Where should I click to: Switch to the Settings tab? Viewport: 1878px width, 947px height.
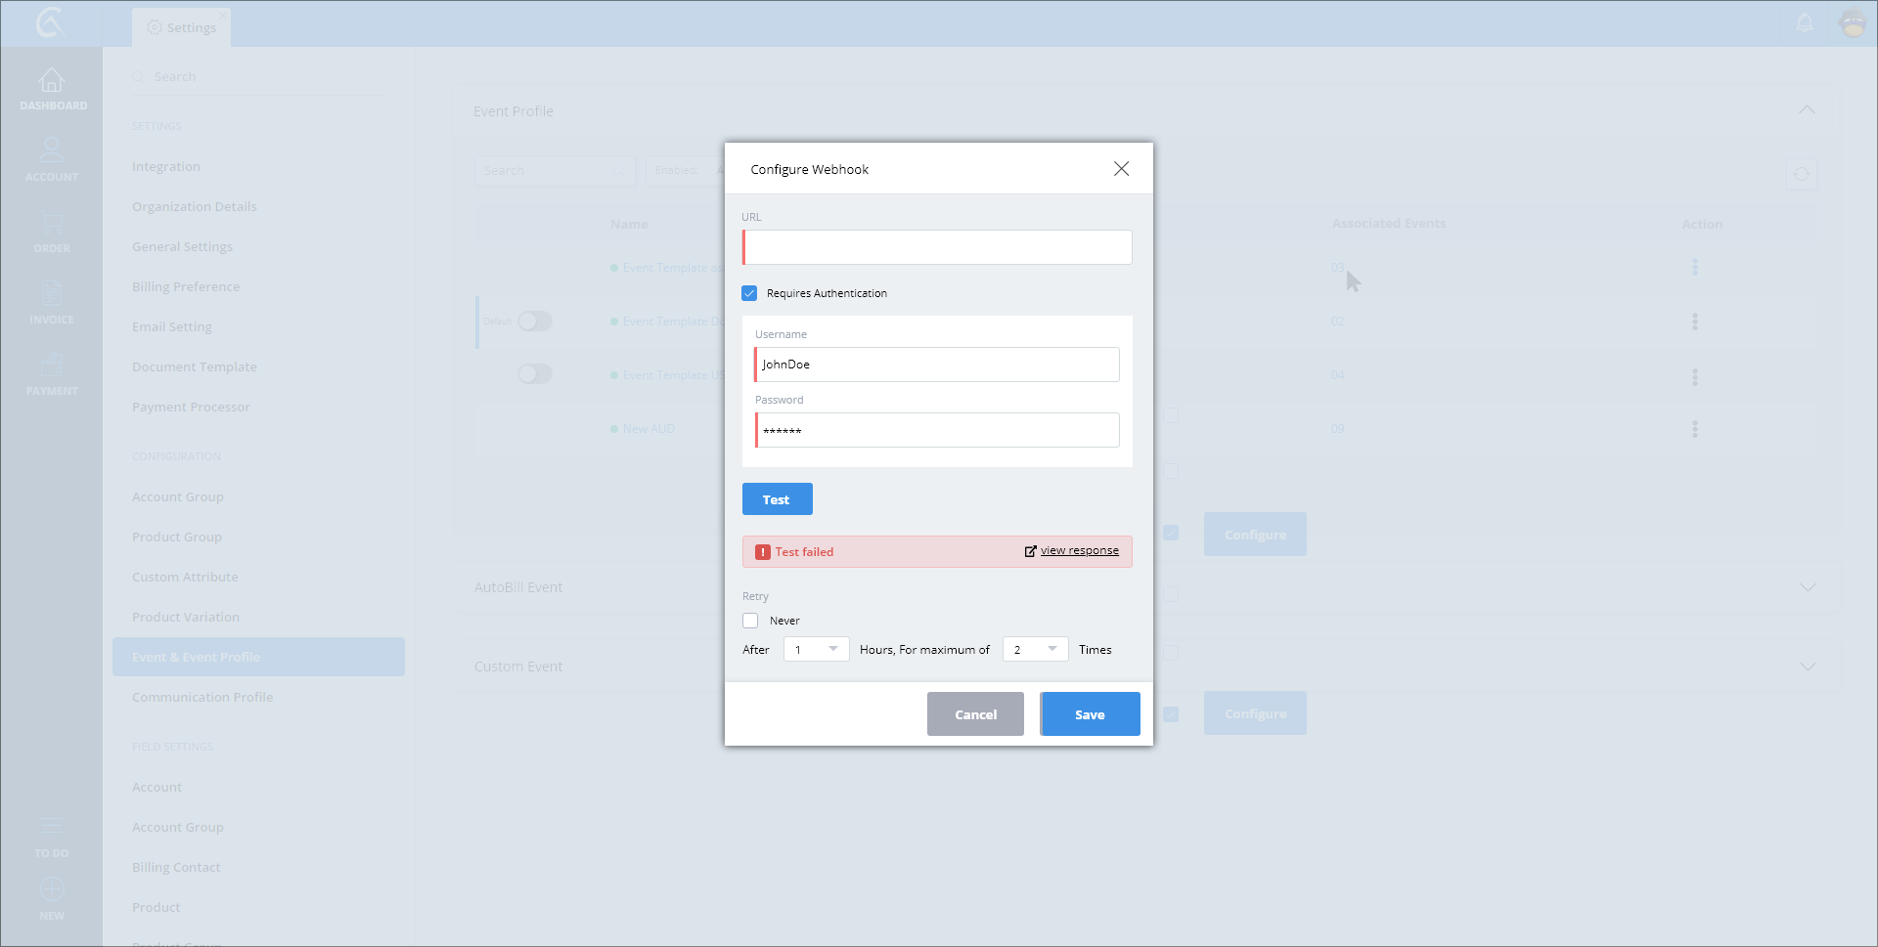pyautogui.click(x=182, y=27)
